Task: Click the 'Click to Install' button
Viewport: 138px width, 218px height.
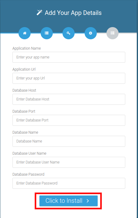Action: tap(69, 201)
